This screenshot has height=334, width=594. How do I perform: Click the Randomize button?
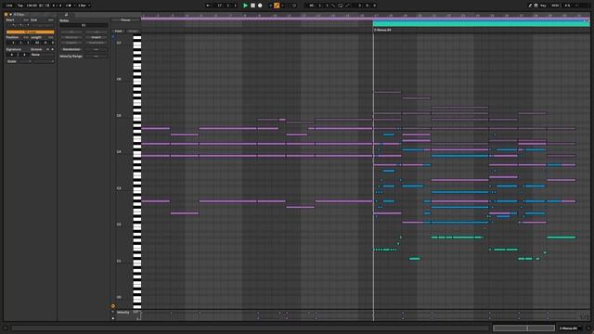click(x=71, y=49)
